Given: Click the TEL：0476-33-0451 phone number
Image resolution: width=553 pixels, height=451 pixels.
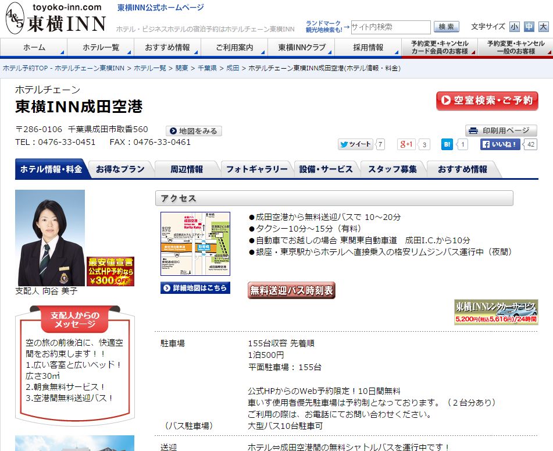Looking at the screenshot, I should [x=55, y=142].
